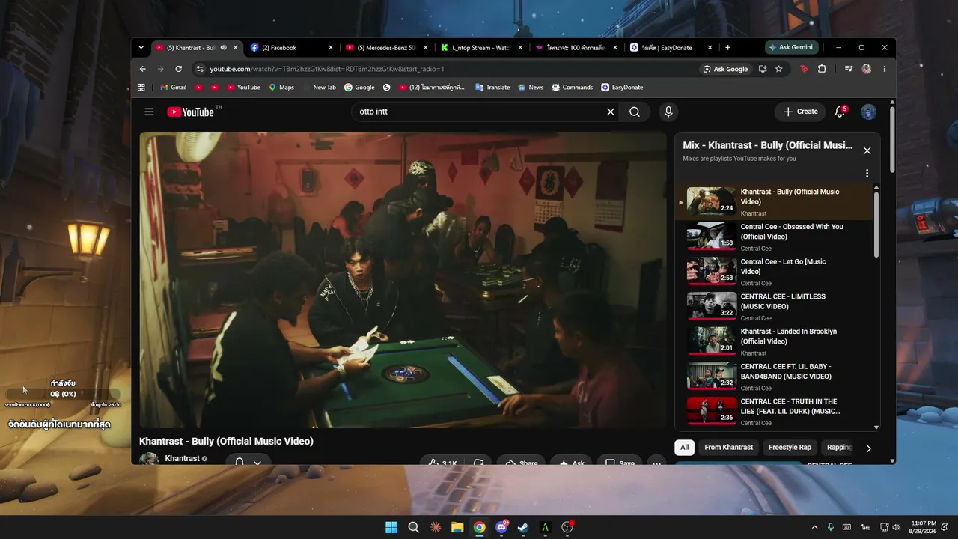Go back to the previous page

pos(143,69)
